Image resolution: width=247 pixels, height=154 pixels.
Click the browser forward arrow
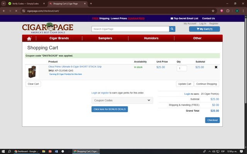[10, 11]
